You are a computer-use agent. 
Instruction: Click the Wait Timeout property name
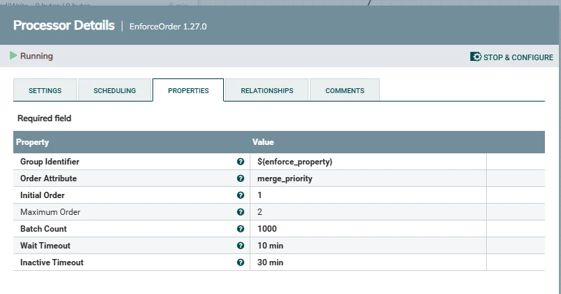click(45, 246)
